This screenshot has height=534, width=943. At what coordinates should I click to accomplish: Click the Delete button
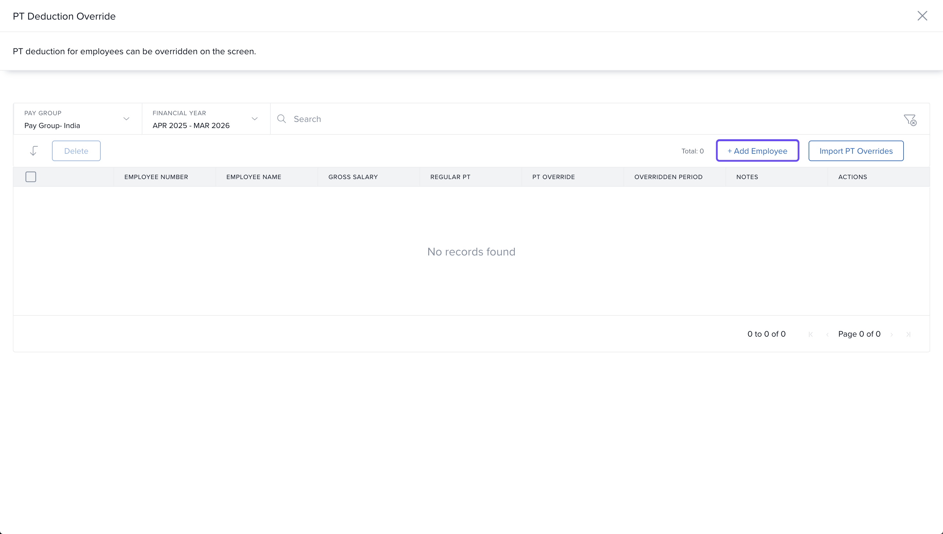coord(76,151)
